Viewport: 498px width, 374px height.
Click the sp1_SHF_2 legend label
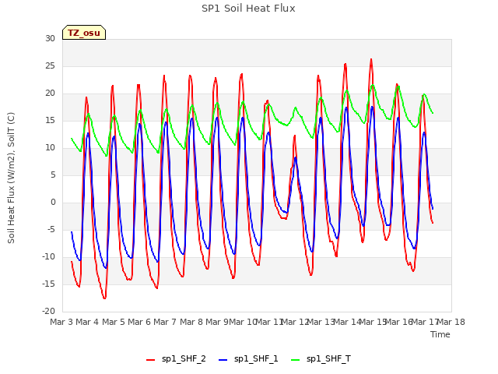184,358
